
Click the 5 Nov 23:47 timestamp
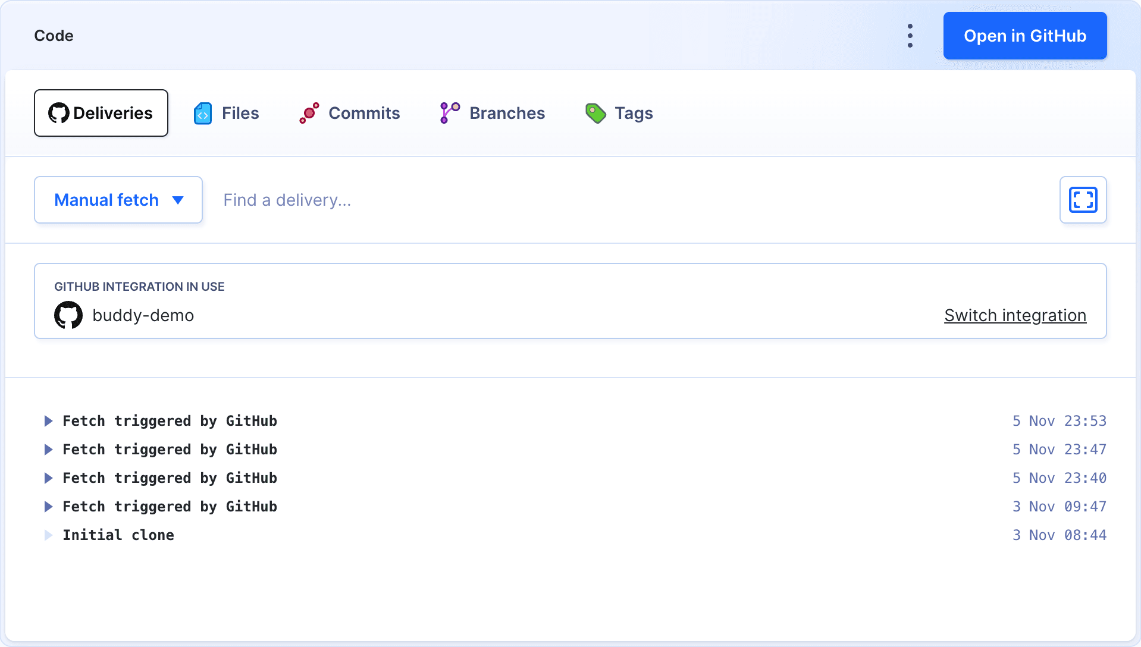click(1059, 450)
